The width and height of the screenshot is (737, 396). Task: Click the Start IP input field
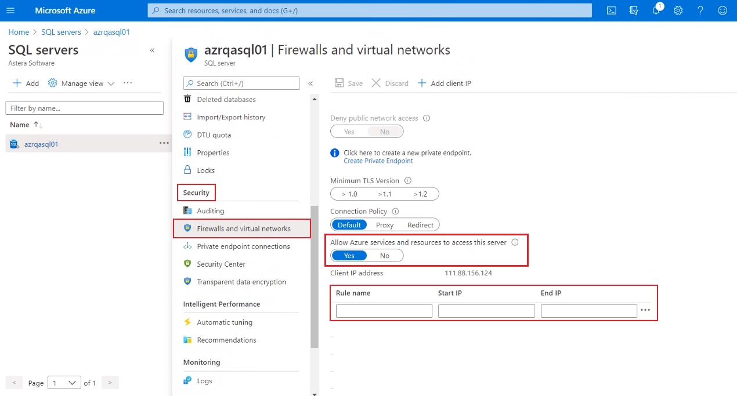point(486,311)
